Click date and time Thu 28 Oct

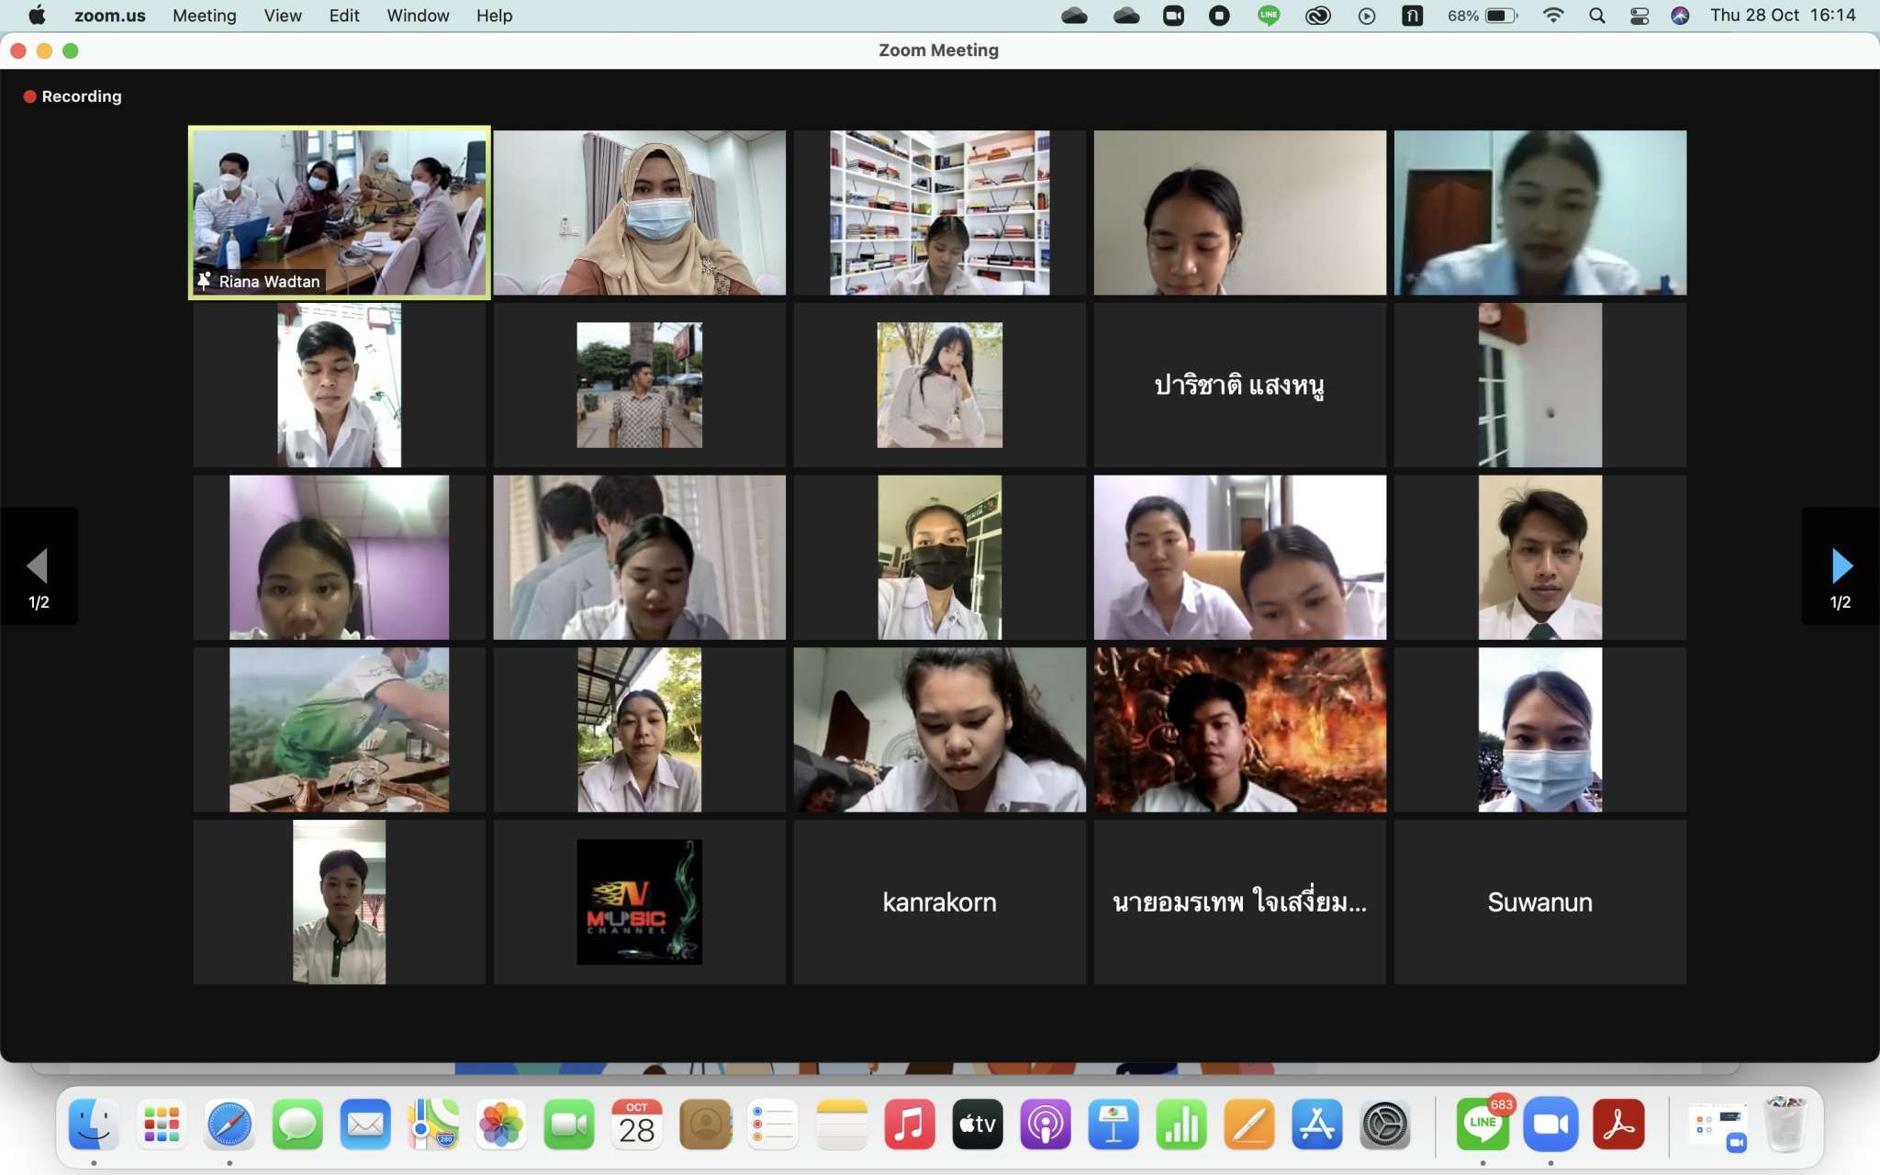click(x=1782, y=16)
